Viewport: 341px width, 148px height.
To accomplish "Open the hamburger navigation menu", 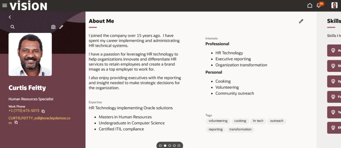I will tap(5, 5).
